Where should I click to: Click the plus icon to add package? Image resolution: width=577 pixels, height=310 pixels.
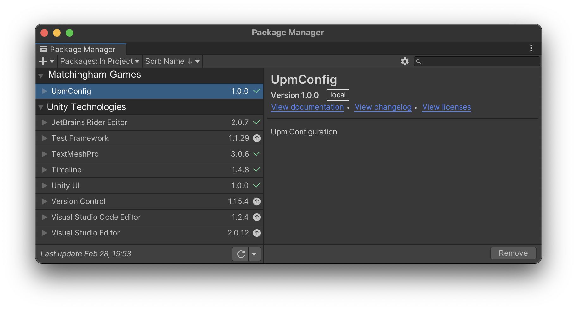[43, 61]
